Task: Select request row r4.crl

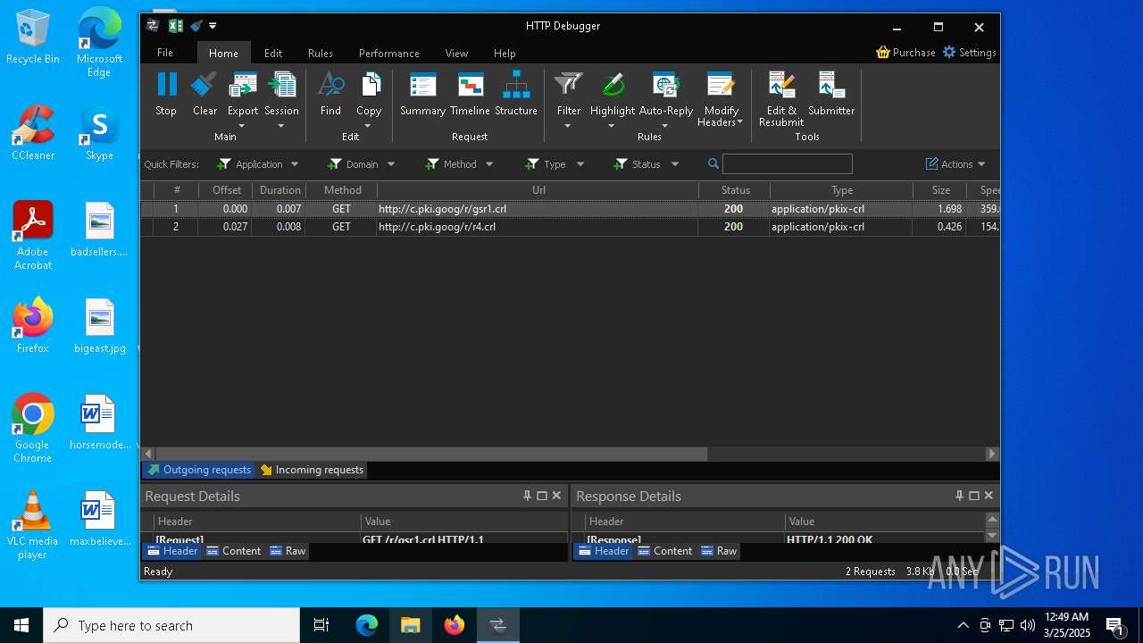Action: [570, 227]
